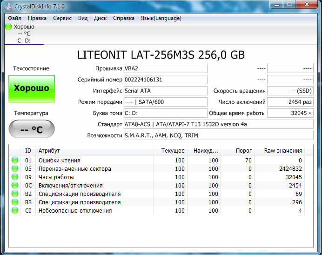Click the green status icon for attribute B2
The width and height of the screenshot is (322, 255).
pyautogui.click(x=15, y=194)
